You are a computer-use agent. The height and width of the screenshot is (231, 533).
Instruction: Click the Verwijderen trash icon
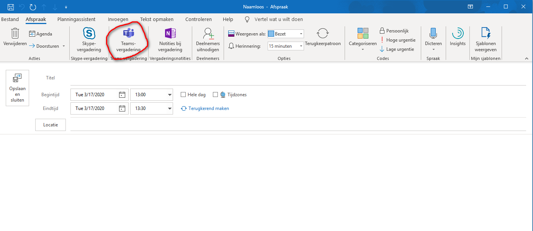[x=15, y=34]
